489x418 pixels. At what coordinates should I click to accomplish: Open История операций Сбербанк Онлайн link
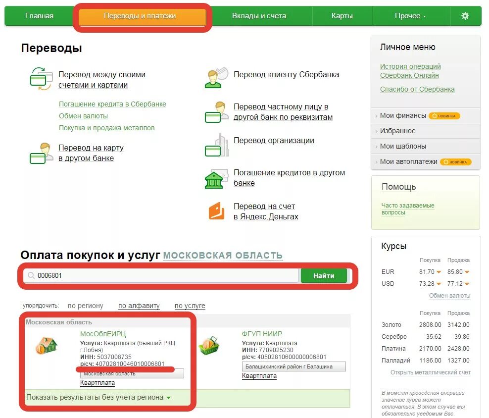410,71
